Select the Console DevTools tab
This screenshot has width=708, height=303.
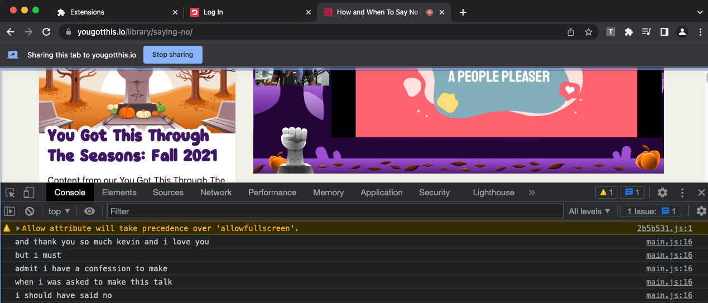70,193
